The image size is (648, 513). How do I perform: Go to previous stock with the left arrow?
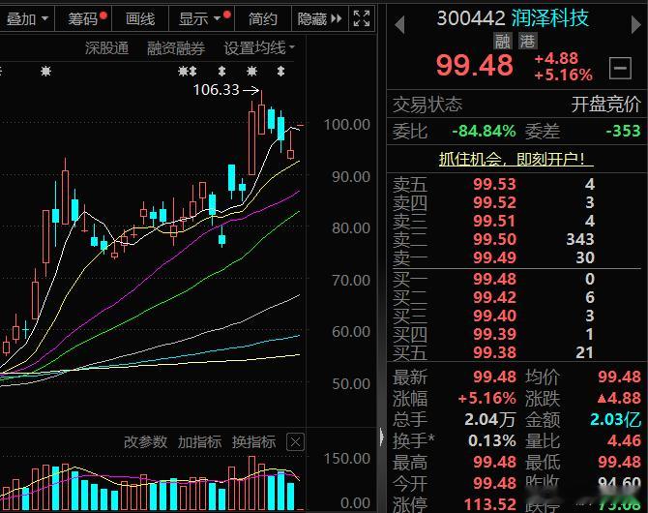pyautogui.click(x=399, y=25)
